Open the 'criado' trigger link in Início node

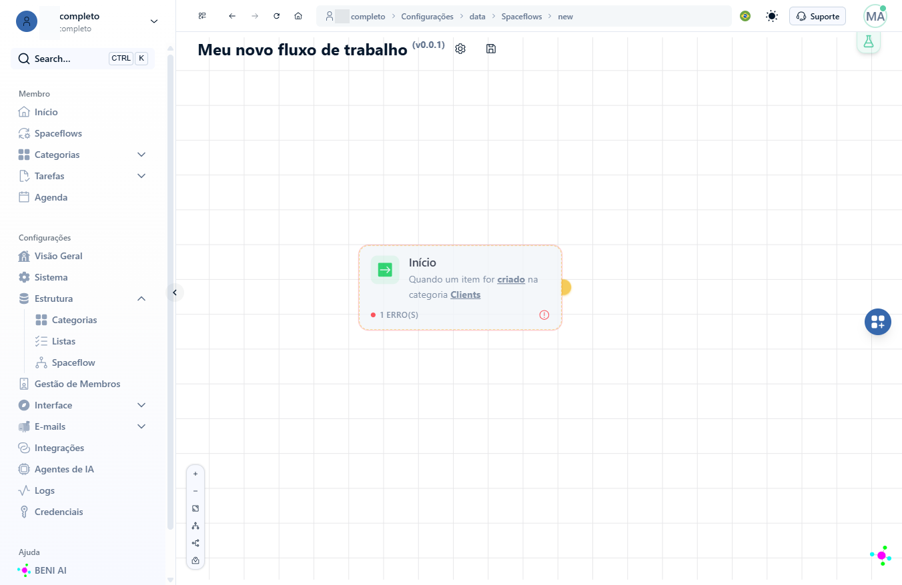click(x=511, y=280)
